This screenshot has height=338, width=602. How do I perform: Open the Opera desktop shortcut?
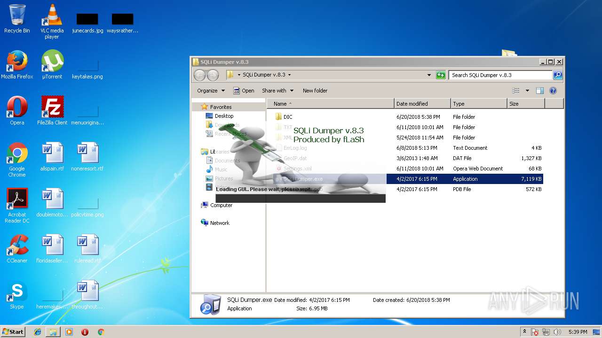pos(17,111)
